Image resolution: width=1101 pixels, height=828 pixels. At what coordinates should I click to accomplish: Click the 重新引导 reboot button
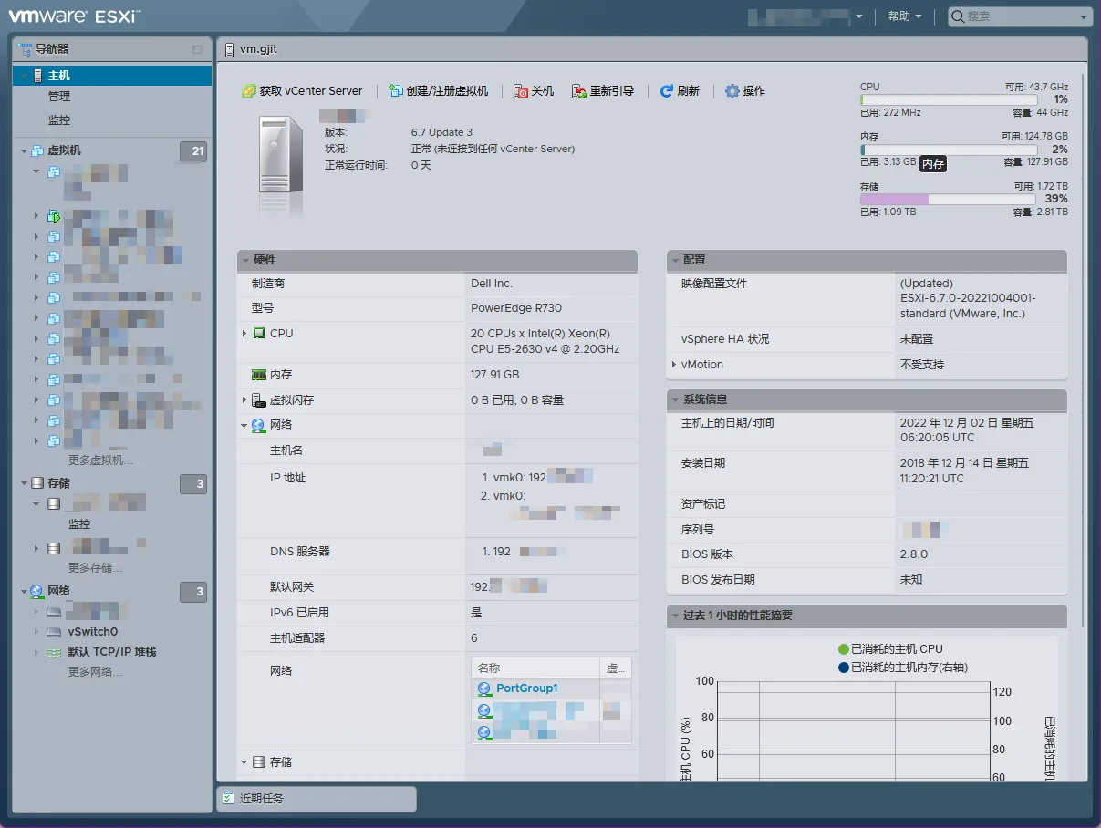click(x=603, y=91)
